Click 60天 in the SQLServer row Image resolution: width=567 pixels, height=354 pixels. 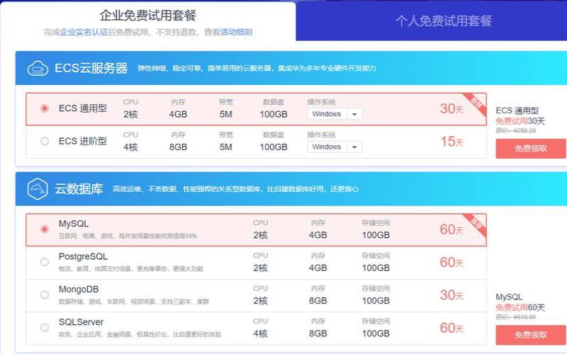[451, 328]
